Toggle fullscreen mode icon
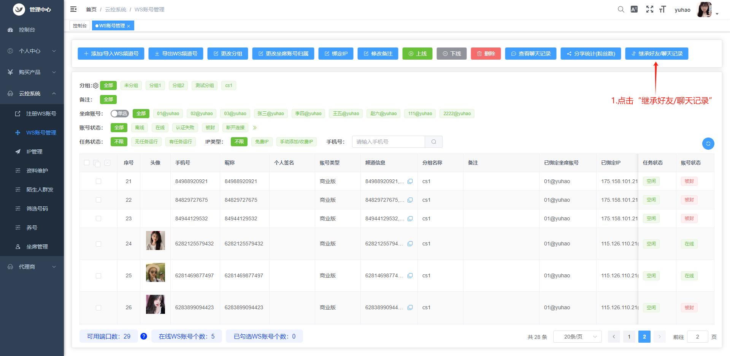The image size is (730, 356). 649,9
